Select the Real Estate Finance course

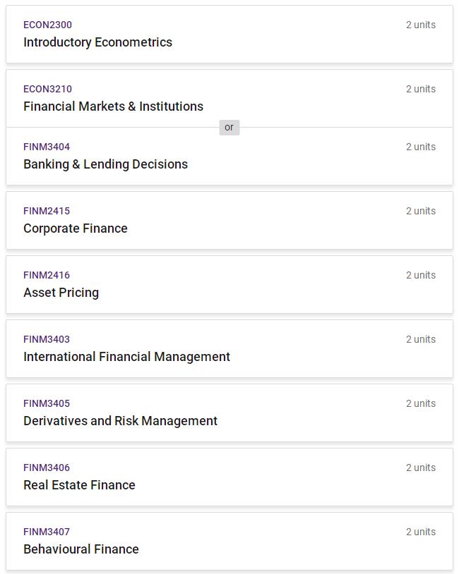coord(79,485)
